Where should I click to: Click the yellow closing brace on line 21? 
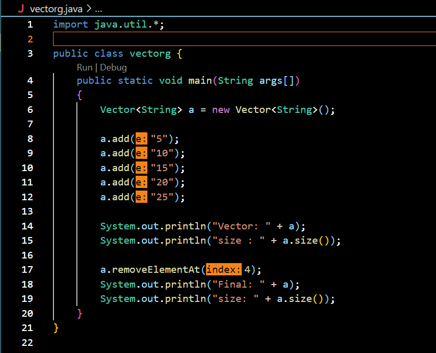coord(56,328)
